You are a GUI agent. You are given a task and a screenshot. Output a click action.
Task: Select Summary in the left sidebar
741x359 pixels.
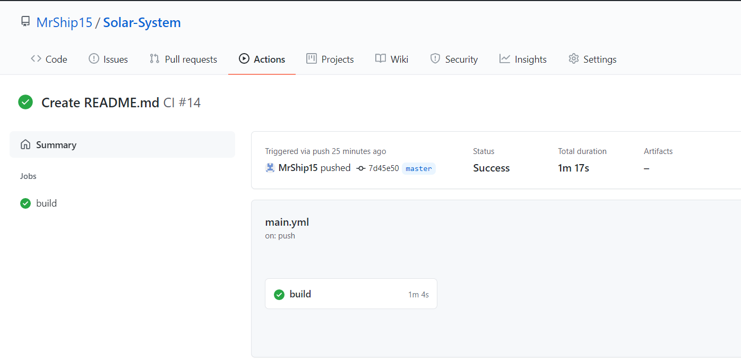tap(122, 144)
